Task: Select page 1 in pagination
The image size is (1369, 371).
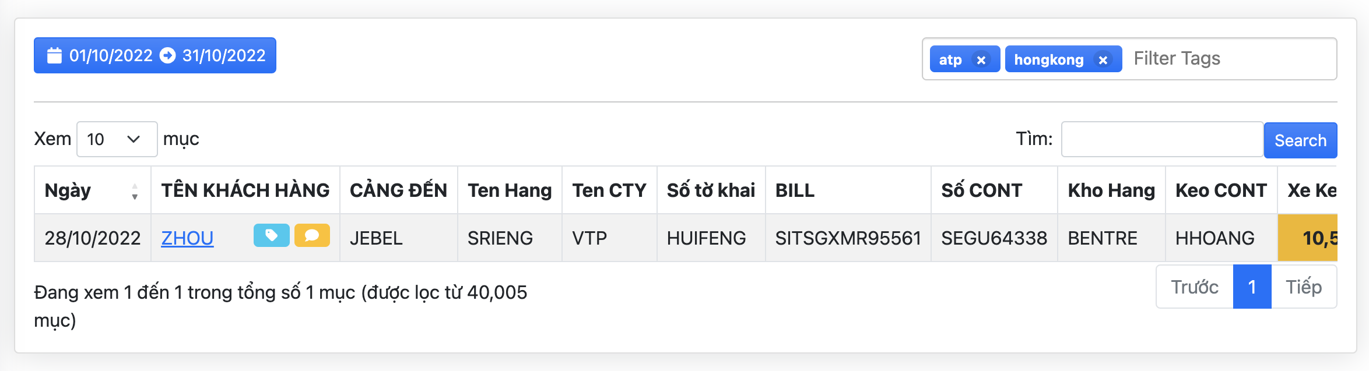Action: [x=1252, y=287]
